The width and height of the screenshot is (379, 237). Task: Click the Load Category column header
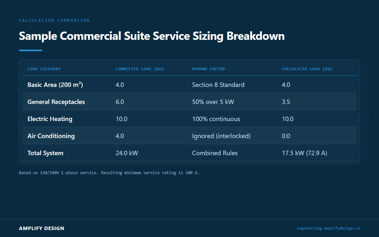click(44, 69)
